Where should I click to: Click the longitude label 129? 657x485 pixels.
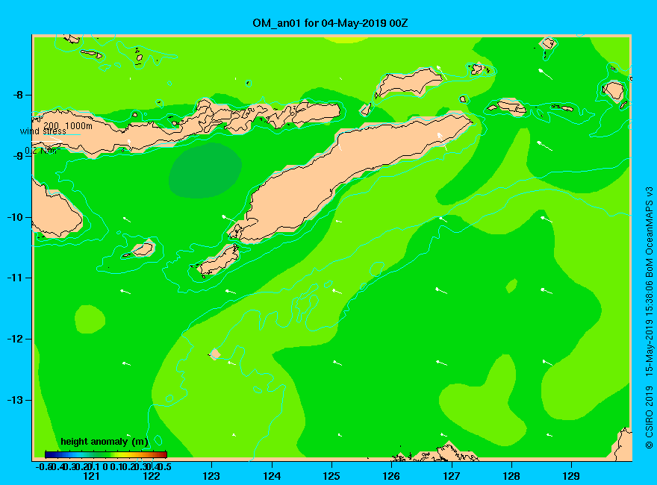(x=571, y=476)
